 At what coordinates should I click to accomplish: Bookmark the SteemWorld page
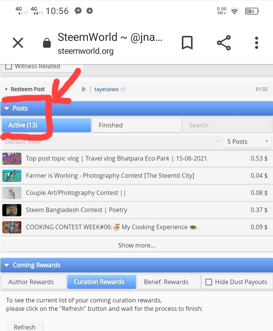tap(187, 43)
